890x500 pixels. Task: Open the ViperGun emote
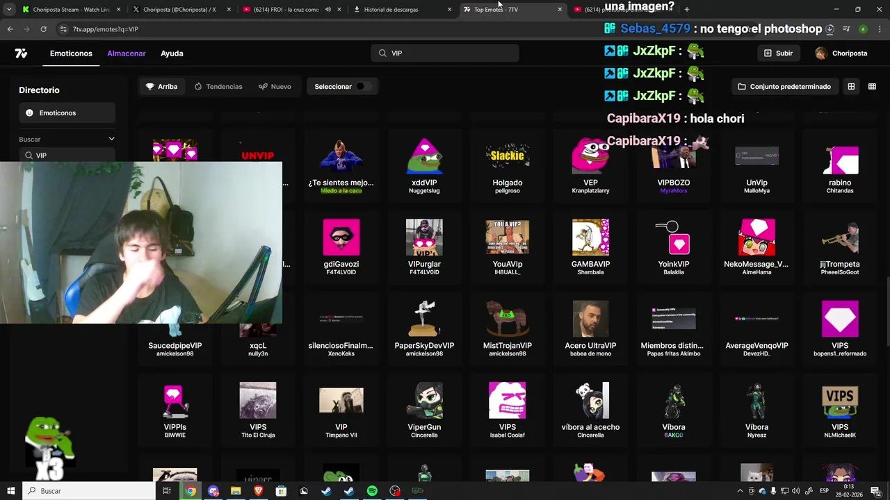[x=424, y=410]
